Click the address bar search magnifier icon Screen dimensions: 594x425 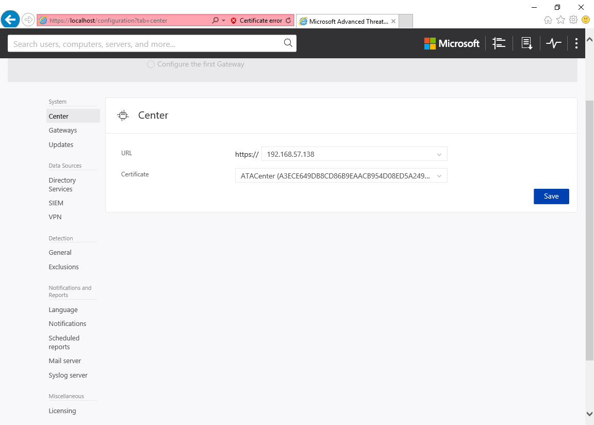coord(215,21)
